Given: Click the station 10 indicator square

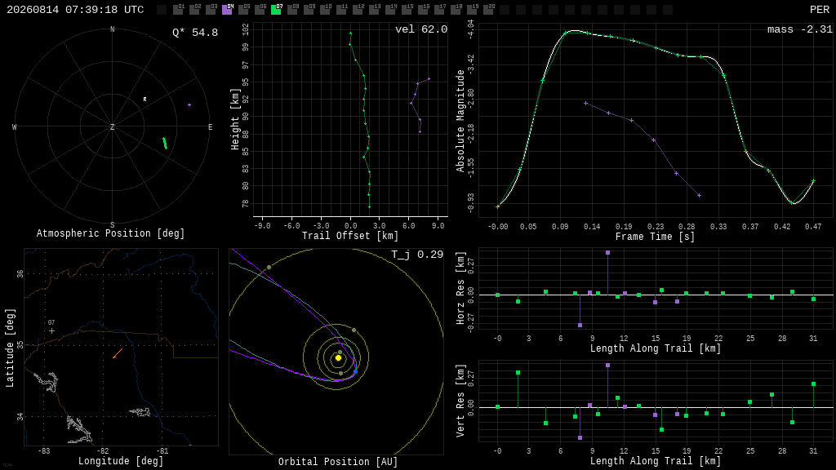Looking at the screenshot, I should point(325,10).
